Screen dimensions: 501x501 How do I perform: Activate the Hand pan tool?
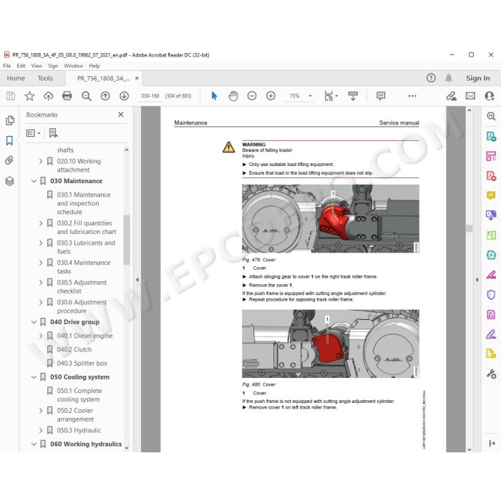[233, 96]
